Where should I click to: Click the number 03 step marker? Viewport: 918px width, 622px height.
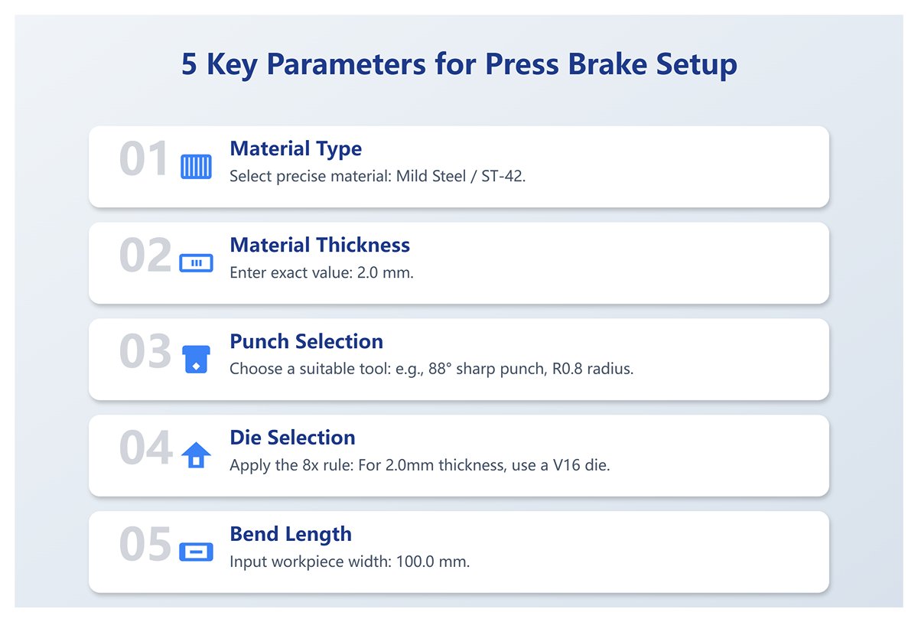144,352
